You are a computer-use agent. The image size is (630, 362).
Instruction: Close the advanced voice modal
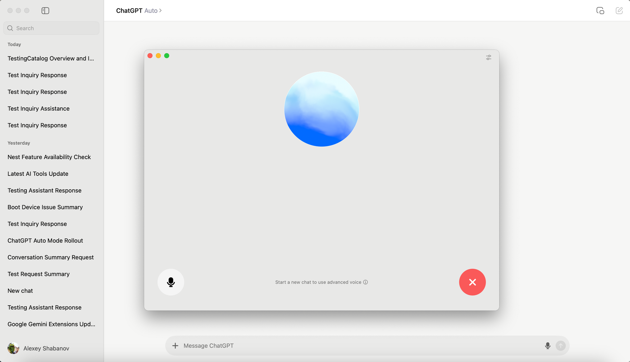coord(472,282)
